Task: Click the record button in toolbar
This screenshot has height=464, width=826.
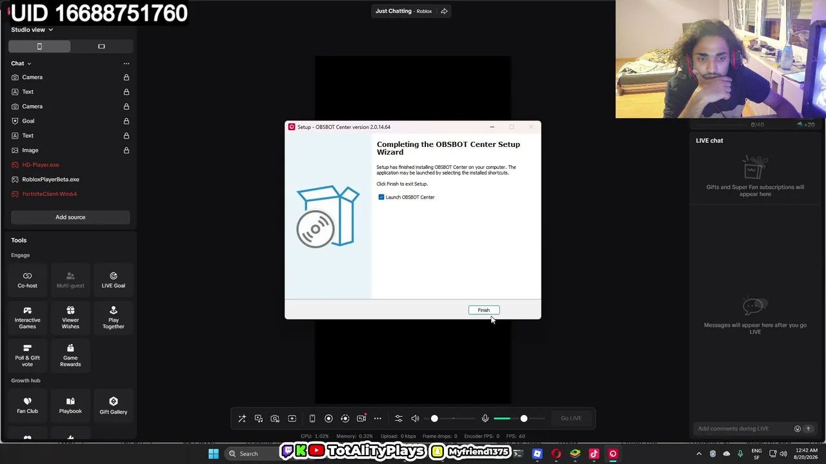Action: pyautogui.click(x=328, y=419)
